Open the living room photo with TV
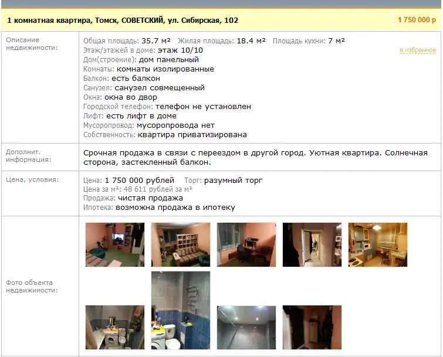The image size is (443, 357). coord(114,244)
